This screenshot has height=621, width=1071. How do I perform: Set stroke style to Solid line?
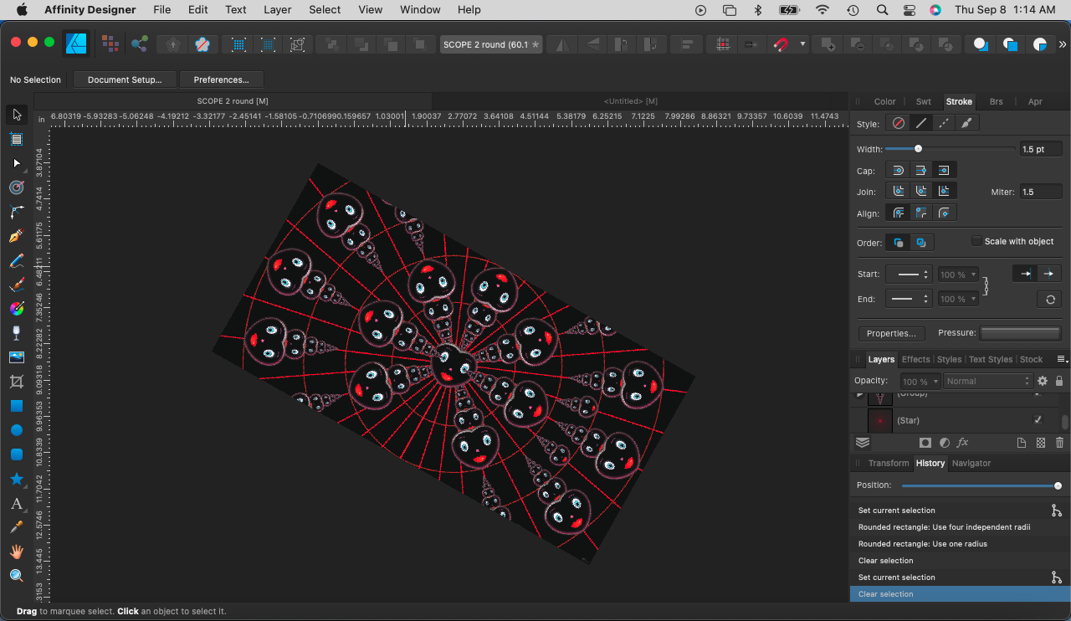(921, 123)
